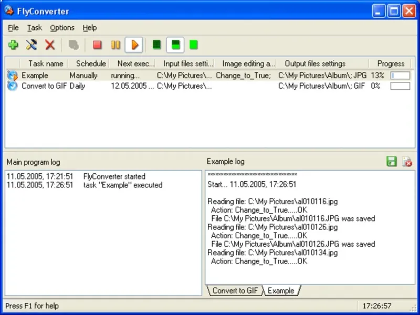Close the FlyConverter window
This screenshot has height=315, width=420.
(409, 11)
